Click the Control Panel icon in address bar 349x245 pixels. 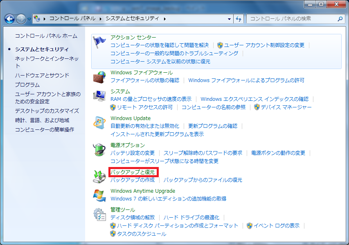[37, 19]
